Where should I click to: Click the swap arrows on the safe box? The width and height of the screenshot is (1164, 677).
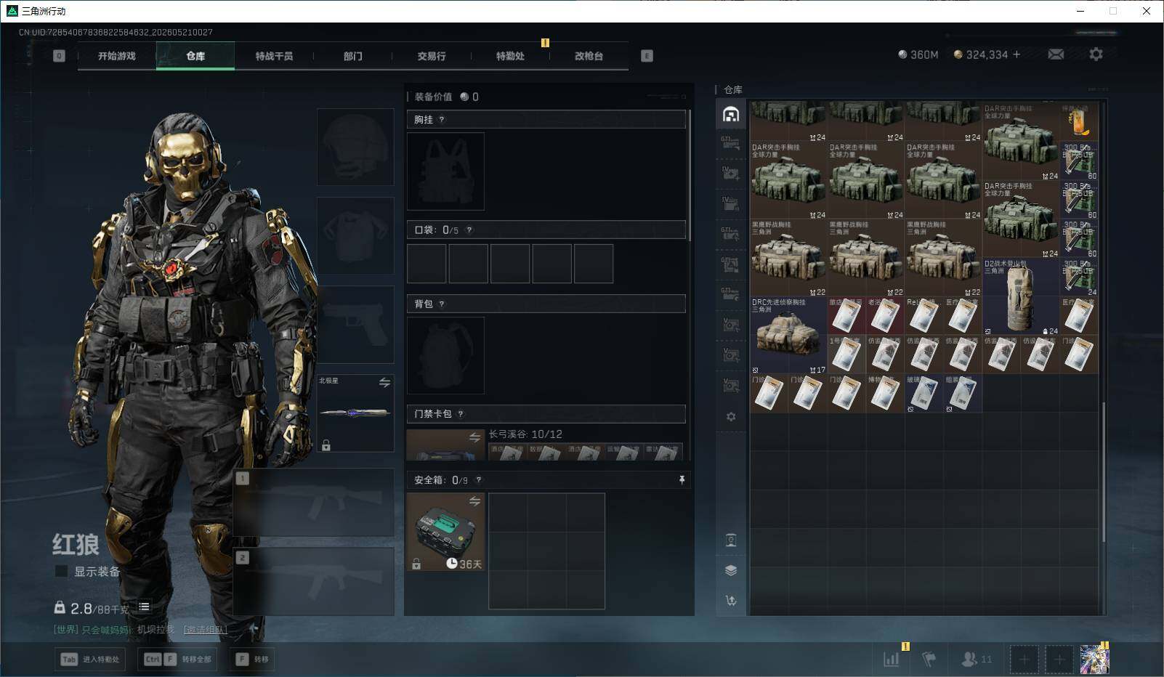click(x=474, y=501)
